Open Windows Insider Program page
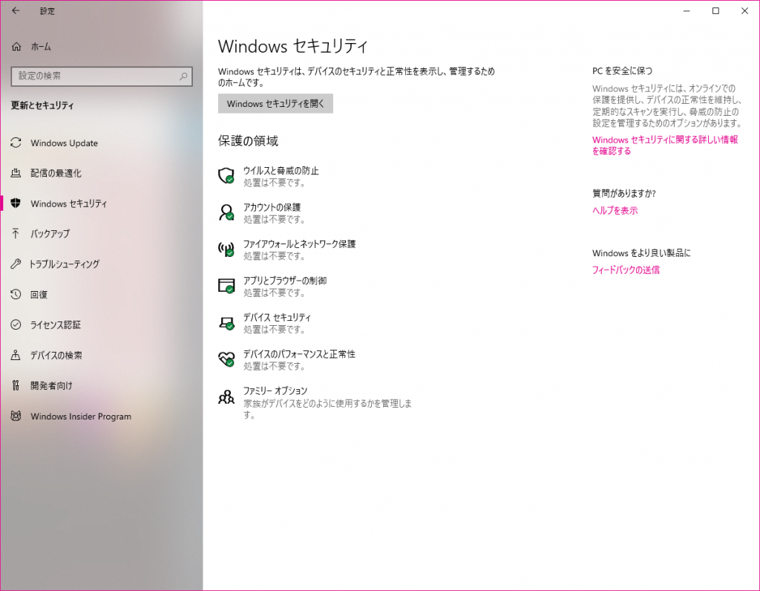The height and width of the screenshot is (591, 760). [x=80, y=417]
